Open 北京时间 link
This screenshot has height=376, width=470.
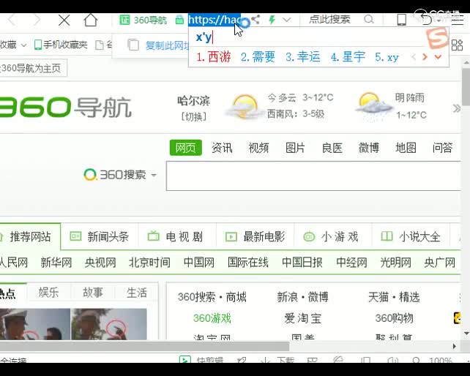149,263
